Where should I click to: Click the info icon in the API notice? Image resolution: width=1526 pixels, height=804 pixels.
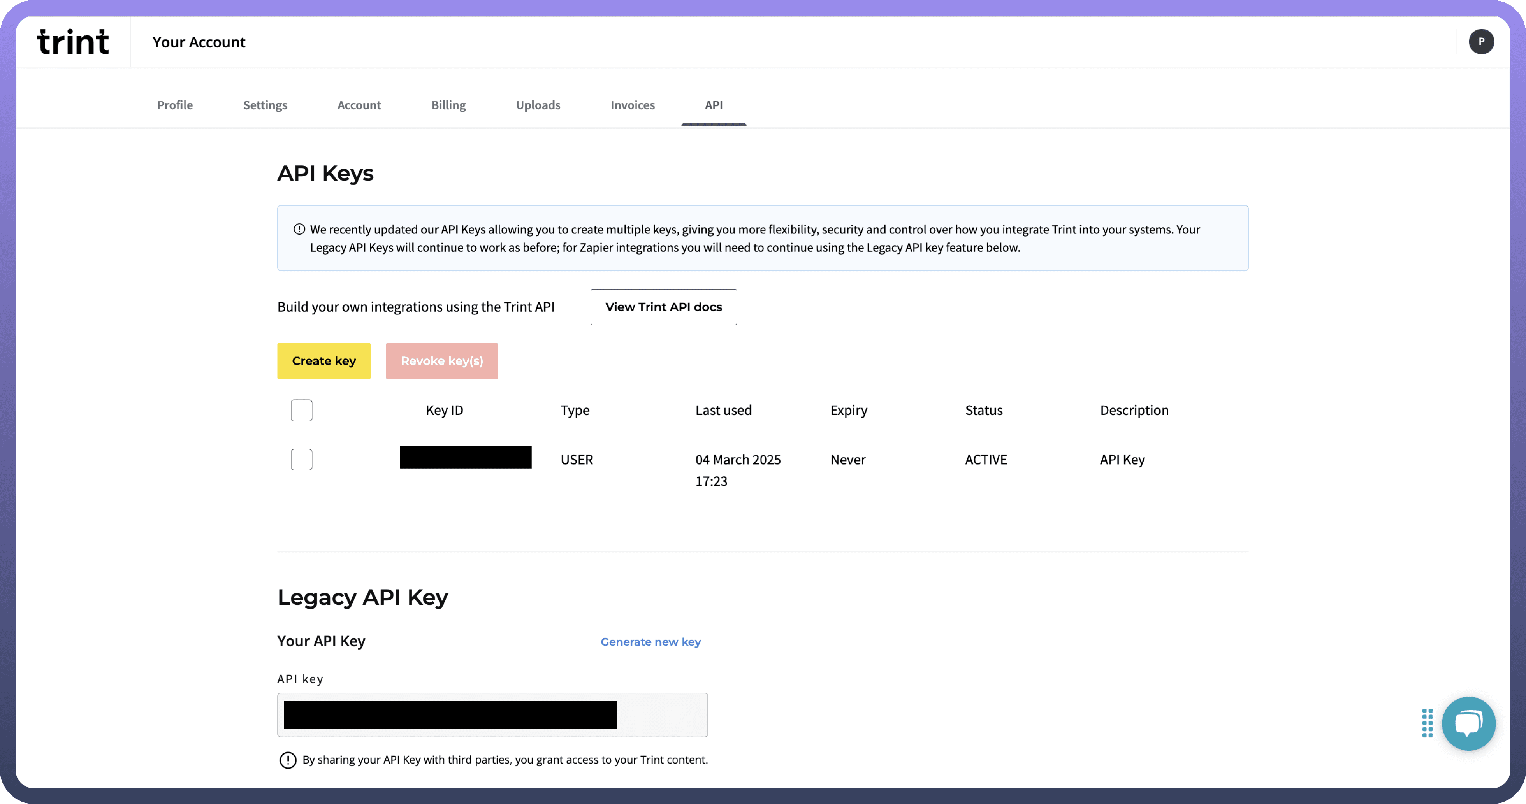click(299, 229)
